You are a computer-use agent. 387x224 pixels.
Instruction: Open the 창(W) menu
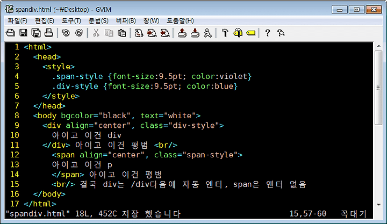click(151, 21)
